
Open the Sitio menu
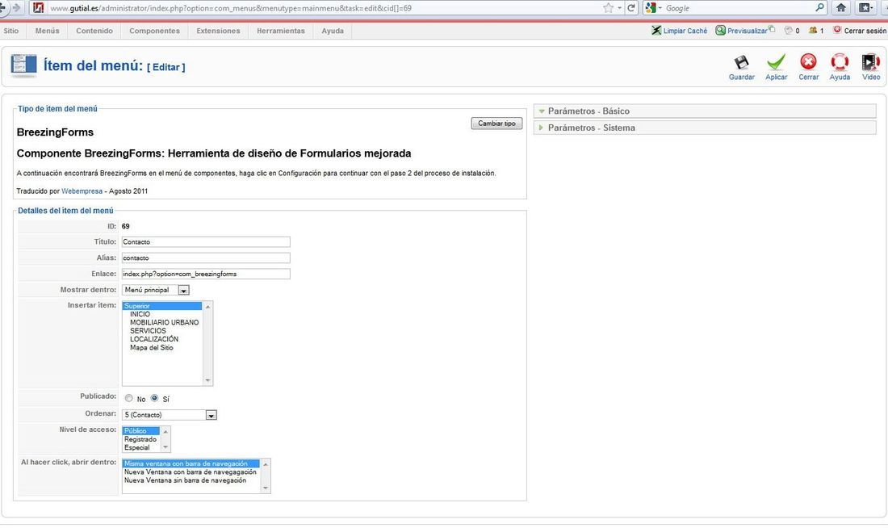11,31
